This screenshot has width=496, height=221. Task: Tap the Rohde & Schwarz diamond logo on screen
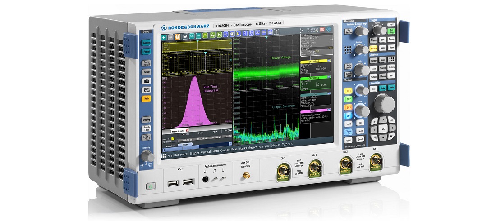[329, 29]
